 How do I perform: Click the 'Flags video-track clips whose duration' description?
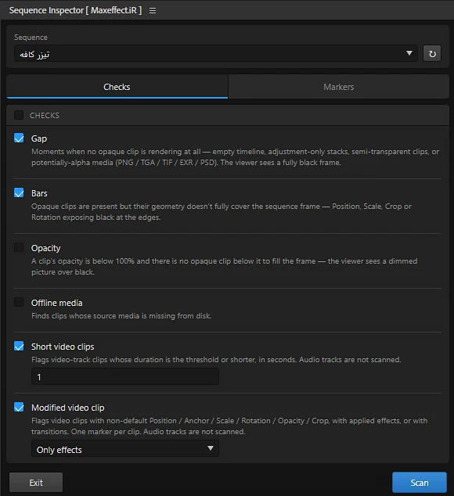pyautogui.click(x=216, y=360)
